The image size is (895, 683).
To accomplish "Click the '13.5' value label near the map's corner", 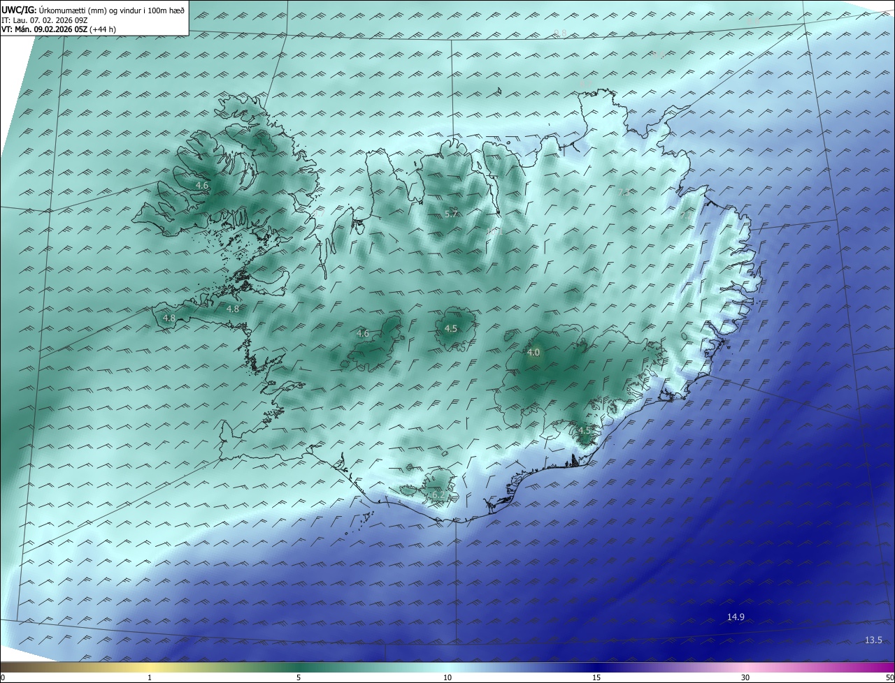I will click(873, 640).
